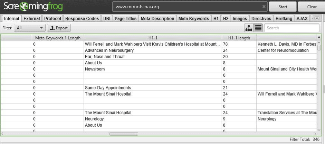The height and width of the screenshot is (144, 325).
Task: Click the Start crawl button
Action: tap(283, 7)
